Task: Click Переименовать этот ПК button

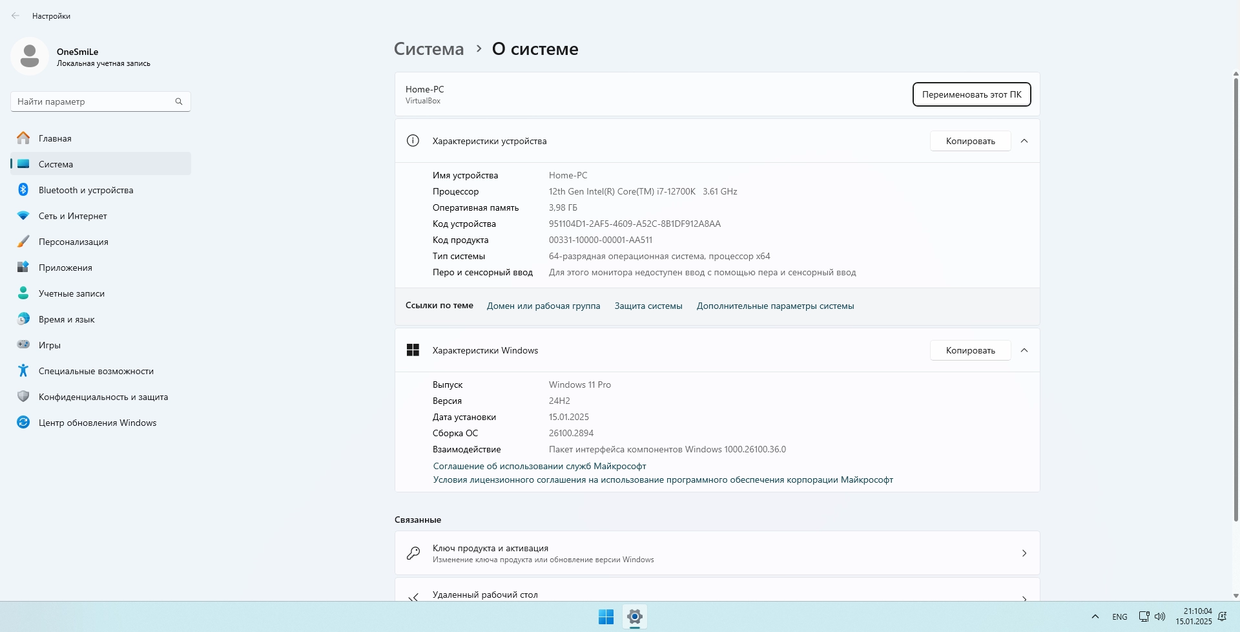Action: click(971, 94)
